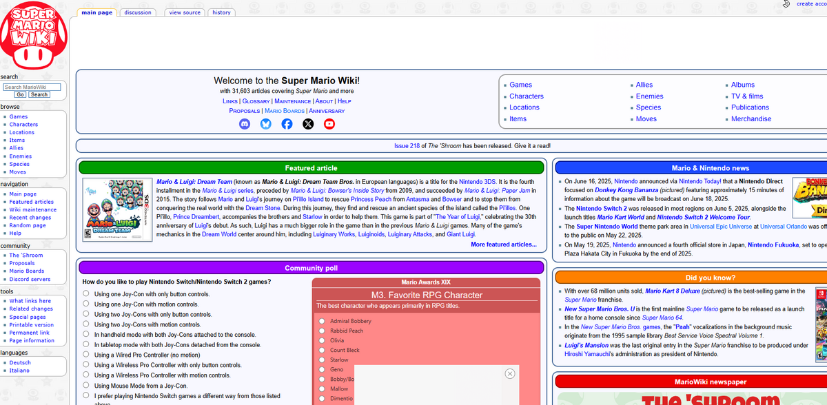Open Characters in the browse sidebar
The width and height of the screenshot is (827, 405).
tap(23, 125)
